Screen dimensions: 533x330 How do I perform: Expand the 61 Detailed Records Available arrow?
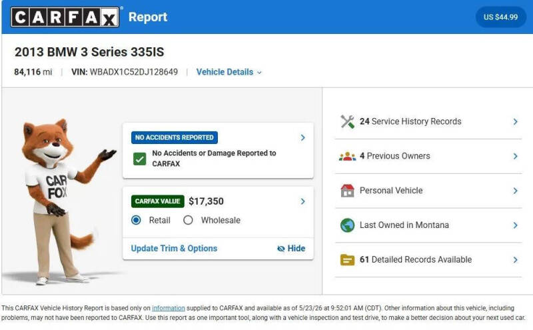[515, 260]
